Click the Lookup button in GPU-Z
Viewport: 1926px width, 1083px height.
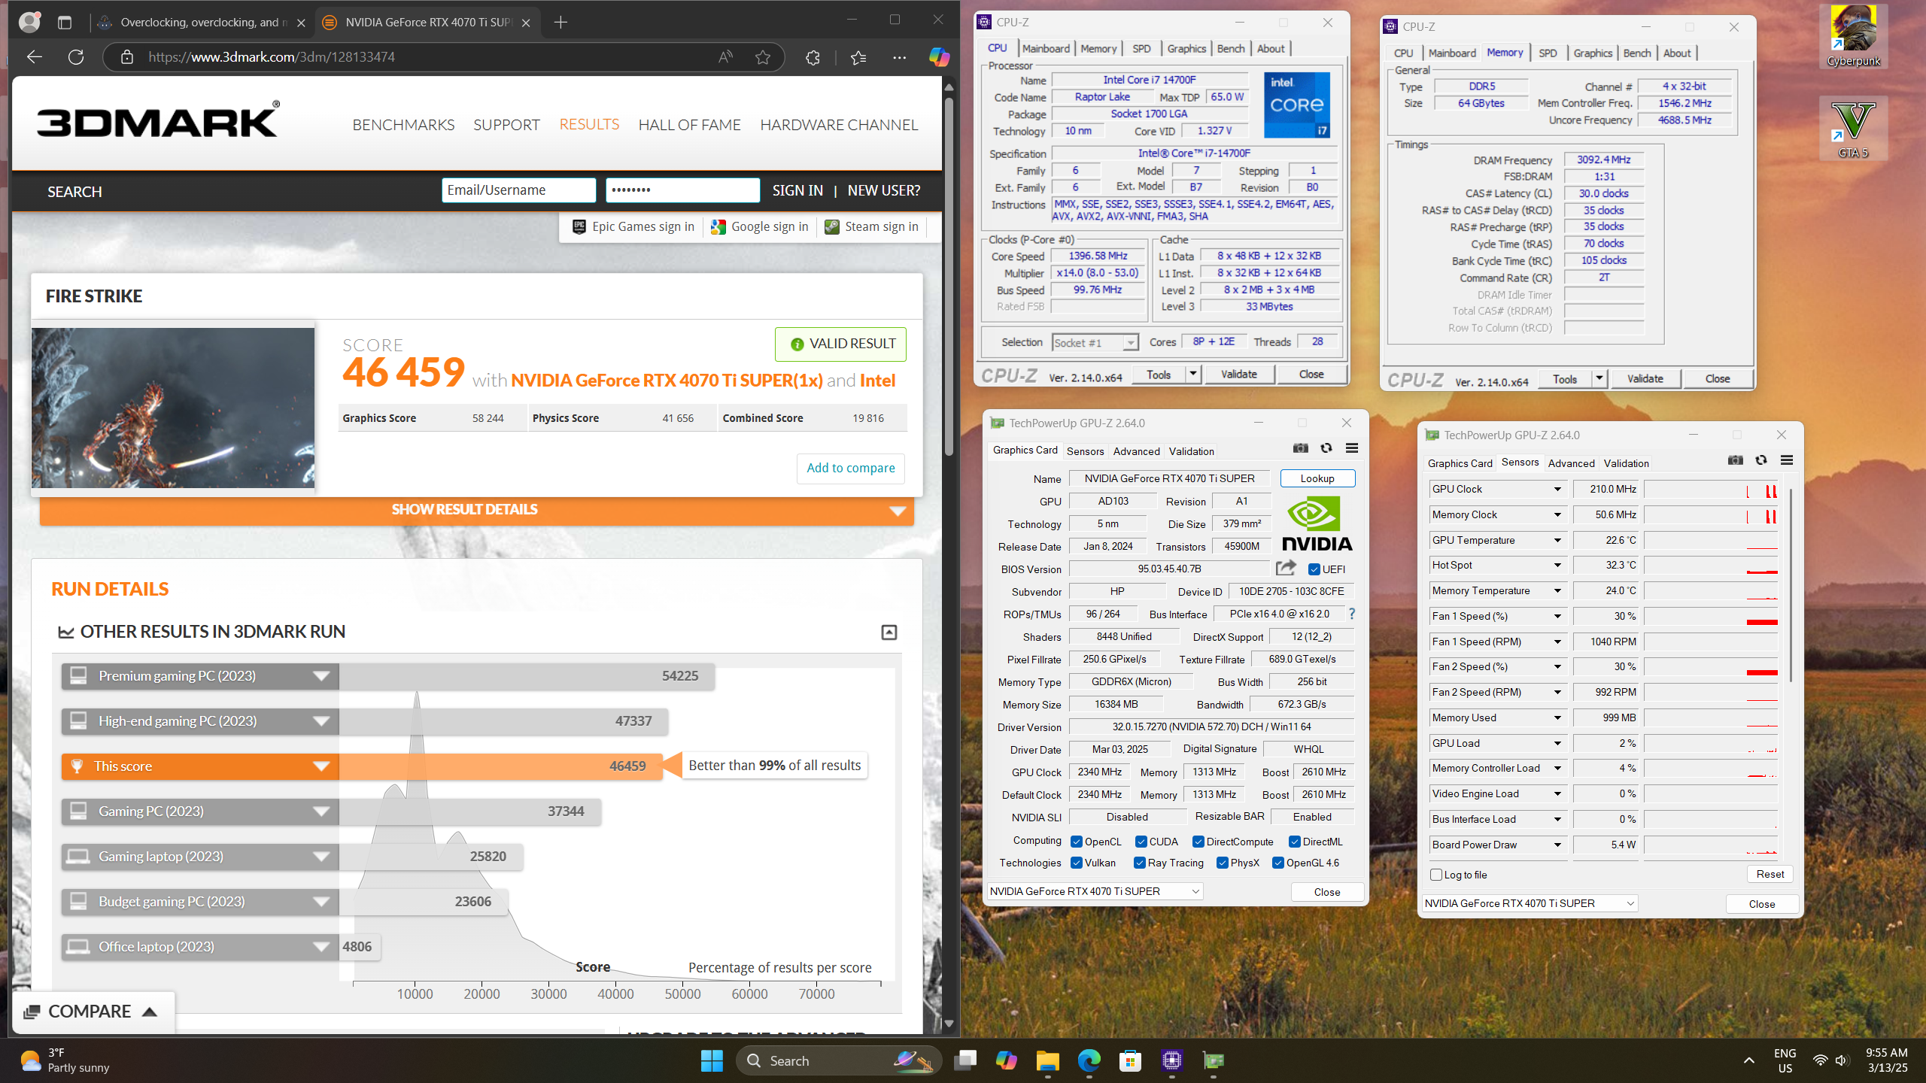1317,478
